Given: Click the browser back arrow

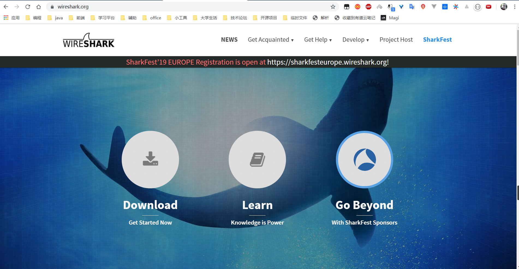Looking at the screenshot, I should point(6,7).
